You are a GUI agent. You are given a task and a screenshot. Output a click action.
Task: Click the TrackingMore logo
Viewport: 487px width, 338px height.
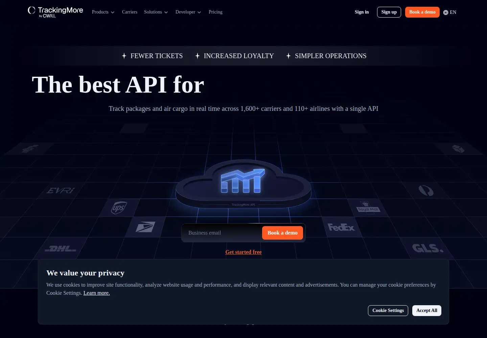55,12
